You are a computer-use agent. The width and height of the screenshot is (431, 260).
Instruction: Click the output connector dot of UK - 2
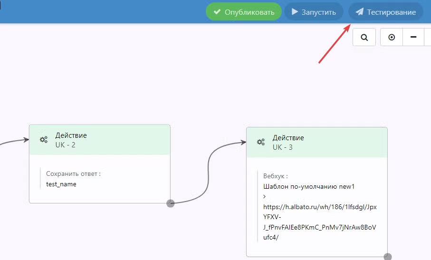pos(171,203)
